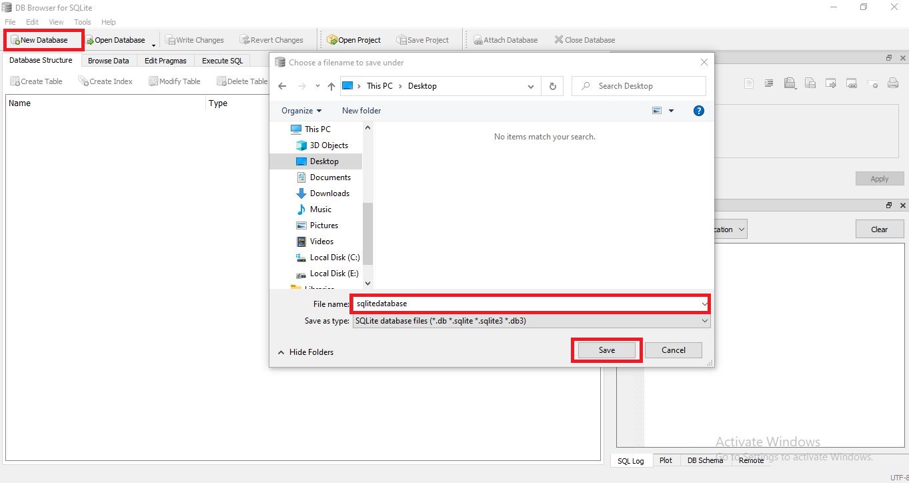Click the Save button

tap(606, 350)
